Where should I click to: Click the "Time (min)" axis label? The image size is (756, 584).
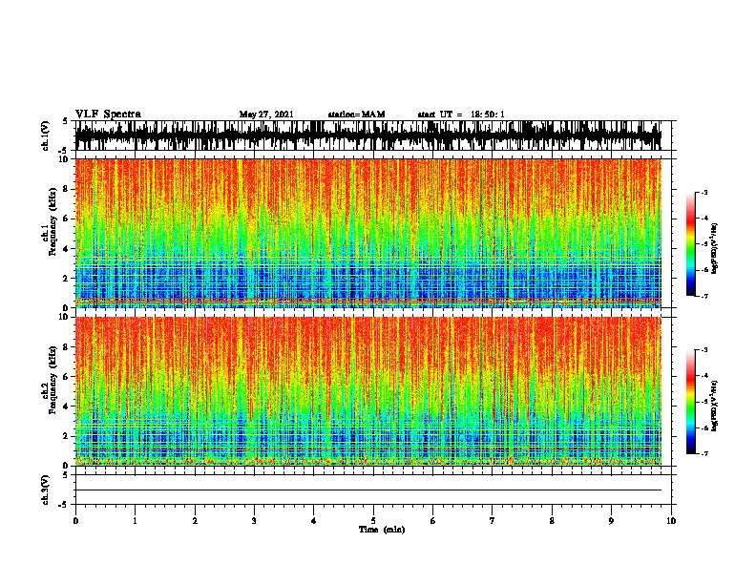tap(382, 530)
